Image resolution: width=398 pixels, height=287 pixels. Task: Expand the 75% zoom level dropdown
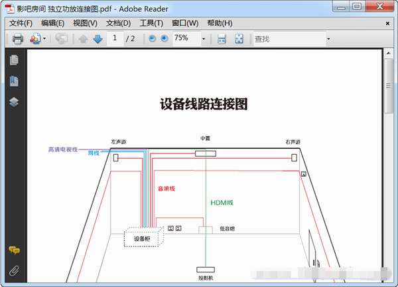[x=203, y=39]
